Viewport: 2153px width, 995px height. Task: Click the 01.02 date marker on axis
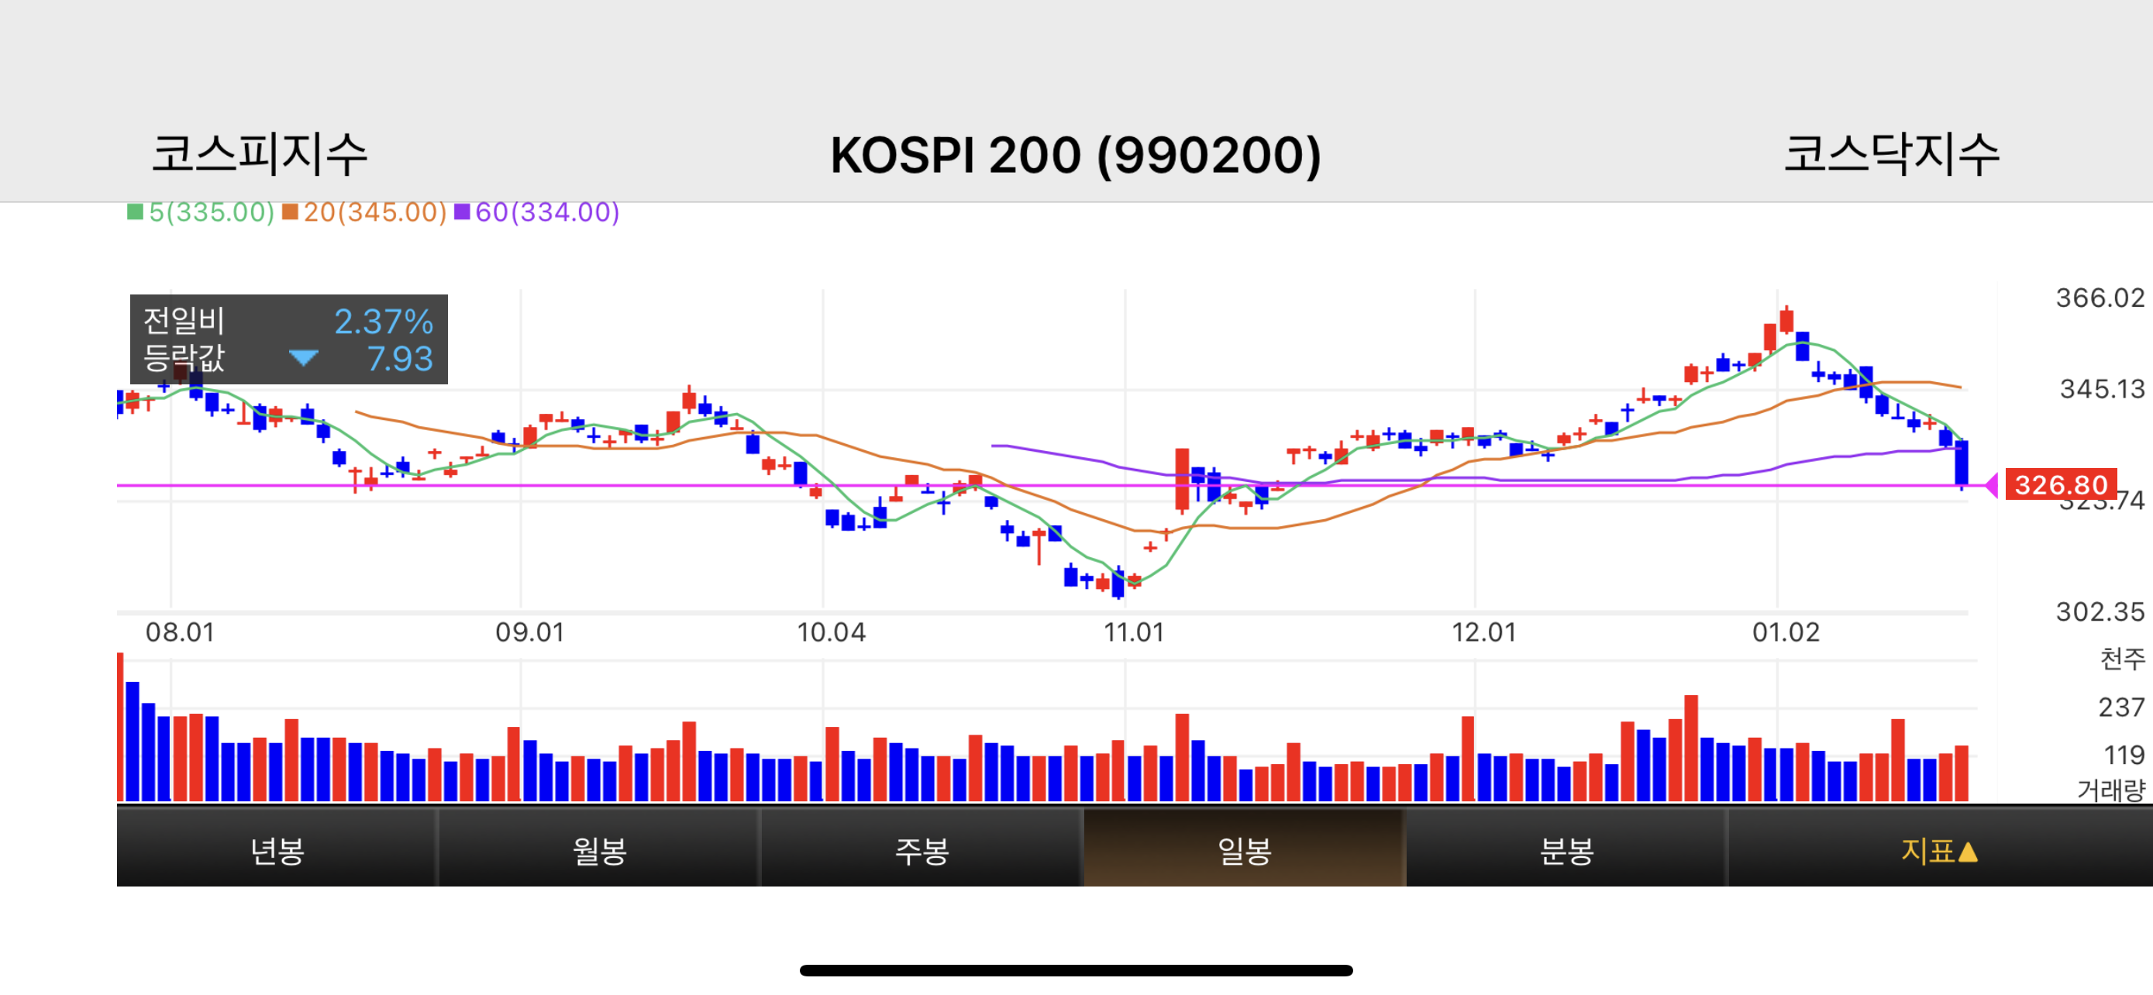(1785, 632)
